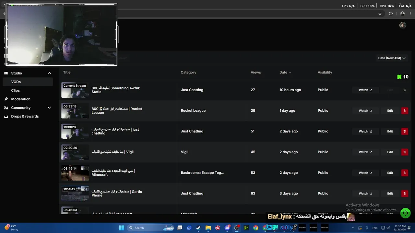Click the 'Something Awful: Static' stream title

pyautogui.click(x=116, y=90)
